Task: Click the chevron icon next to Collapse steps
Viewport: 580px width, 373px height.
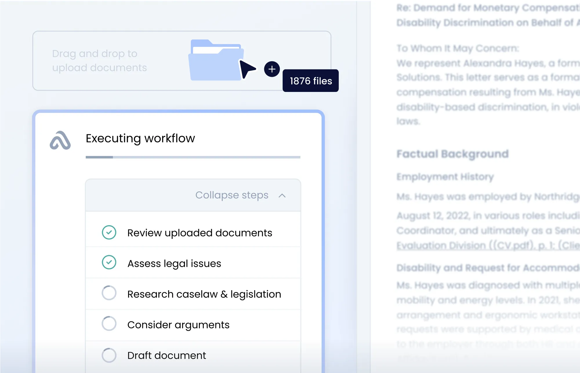Action: [x=282, y=195]
